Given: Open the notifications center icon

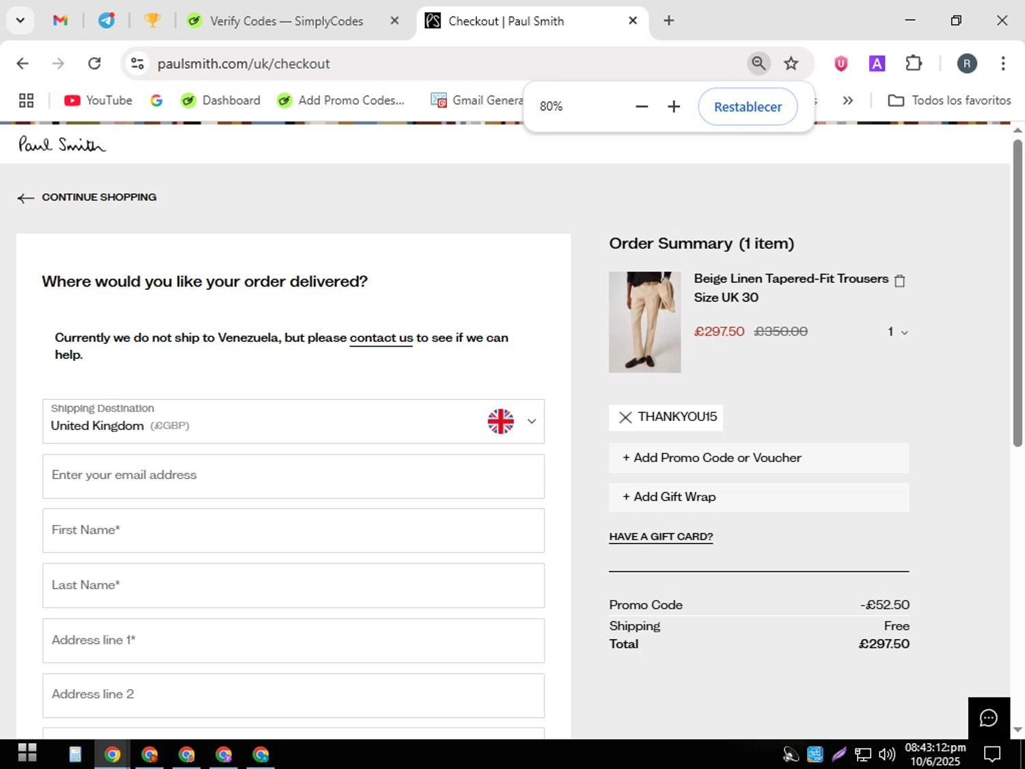Looking at the screenshot, I should pos(992,754).
